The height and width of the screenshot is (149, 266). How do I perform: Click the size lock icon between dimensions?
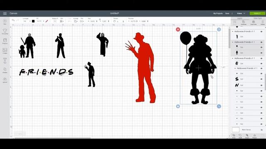click(100, 19)
